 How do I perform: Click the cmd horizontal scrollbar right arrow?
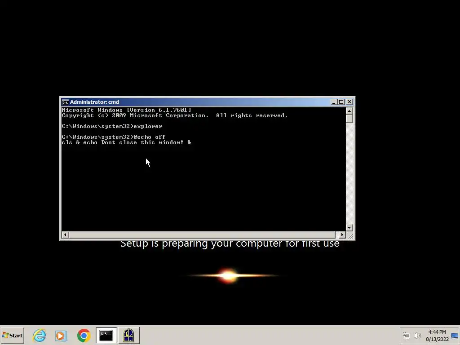point(342,234)
